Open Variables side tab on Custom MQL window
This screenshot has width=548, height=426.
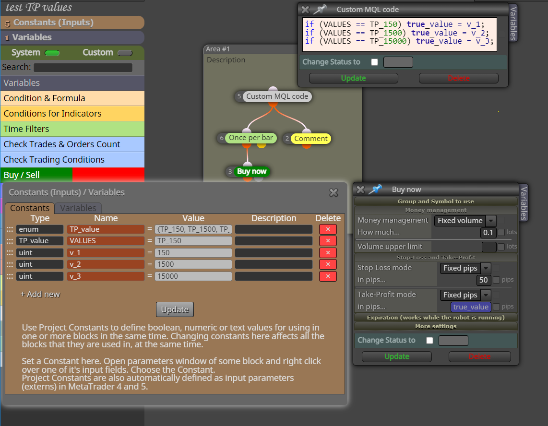[513, 24]
